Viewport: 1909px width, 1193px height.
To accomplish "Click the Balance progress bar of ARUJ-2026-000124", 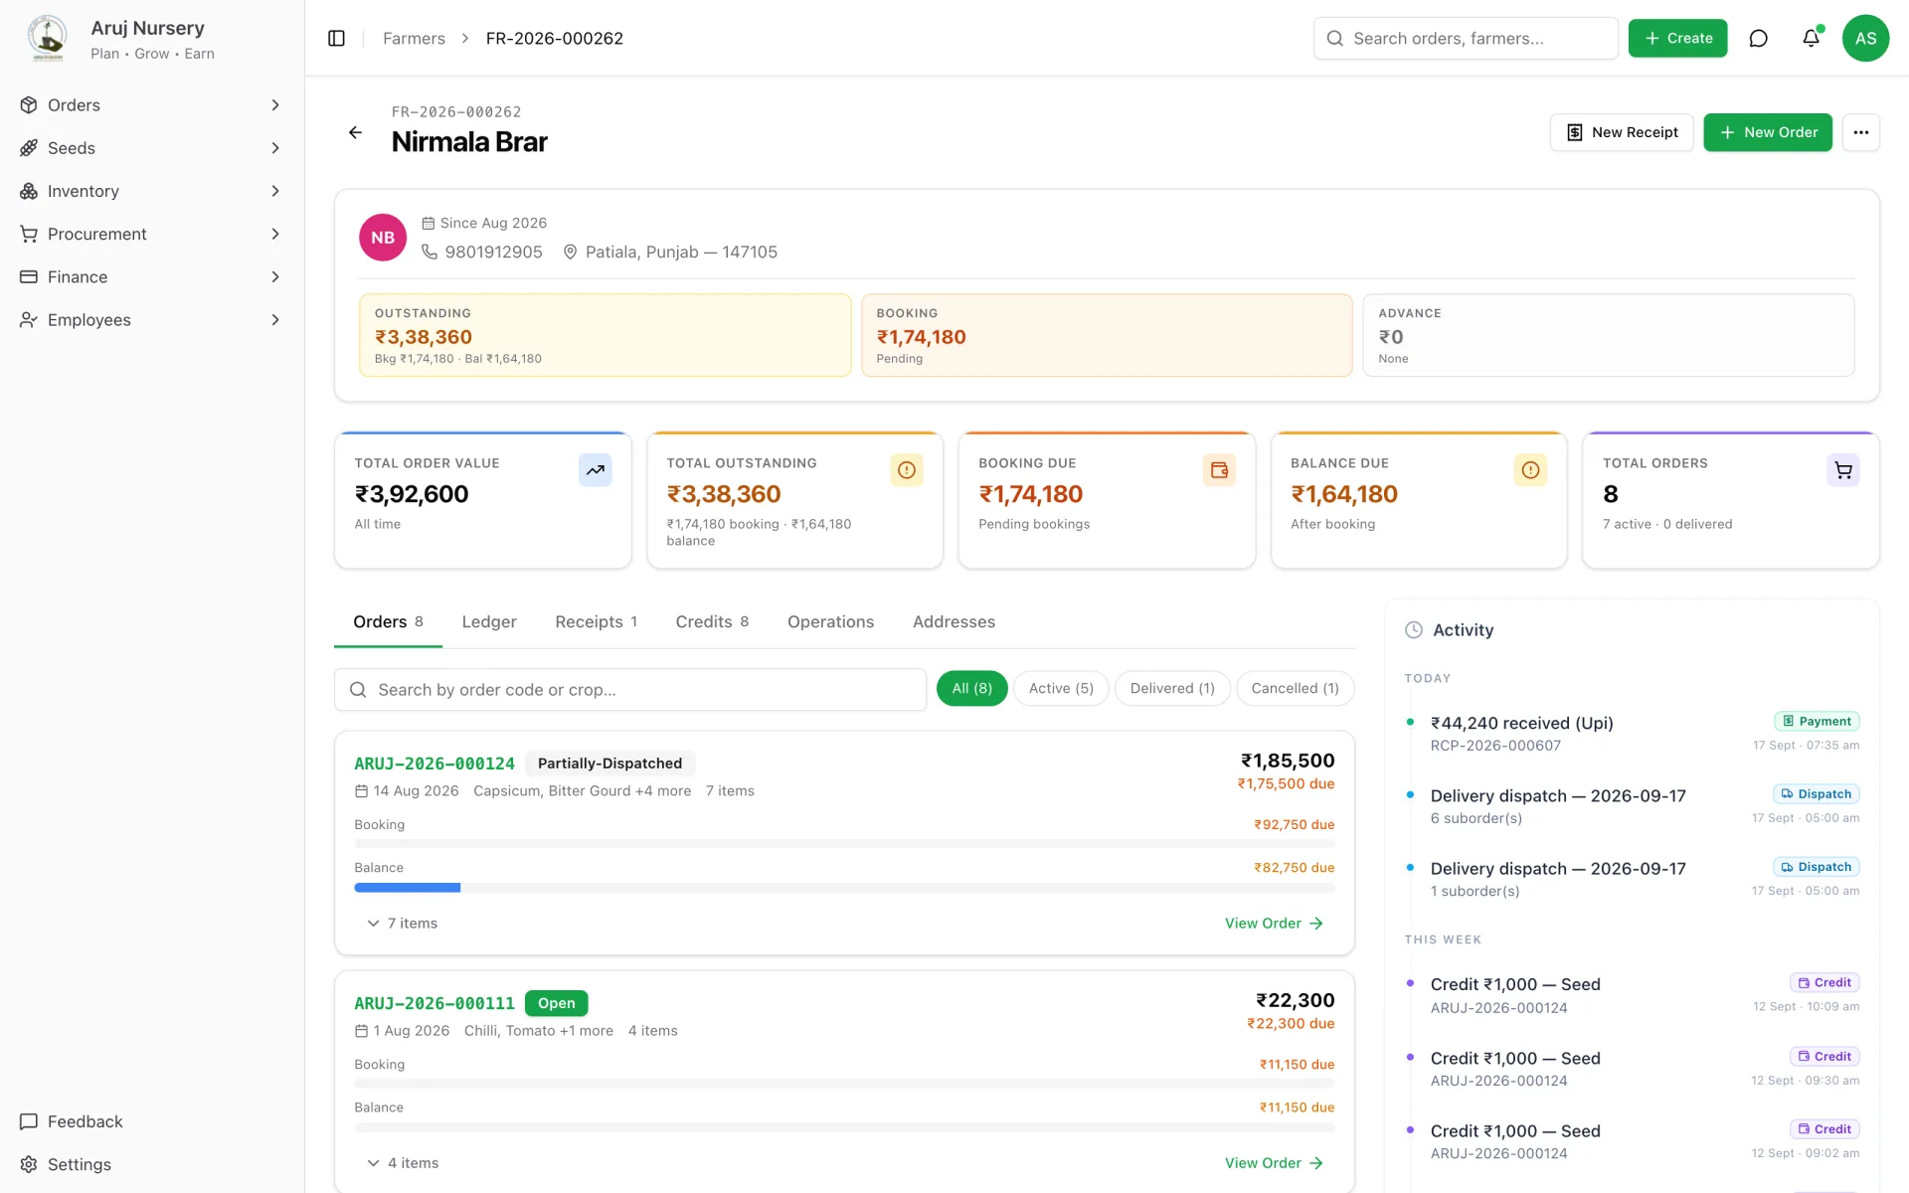I will (x=844, y=888).
